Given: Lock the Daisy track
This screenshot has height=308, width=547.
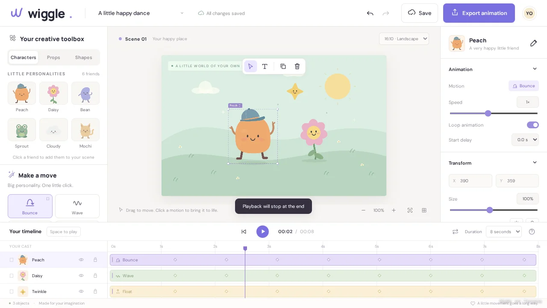Looking at the screenshot, I should click(x=95, y=275).
